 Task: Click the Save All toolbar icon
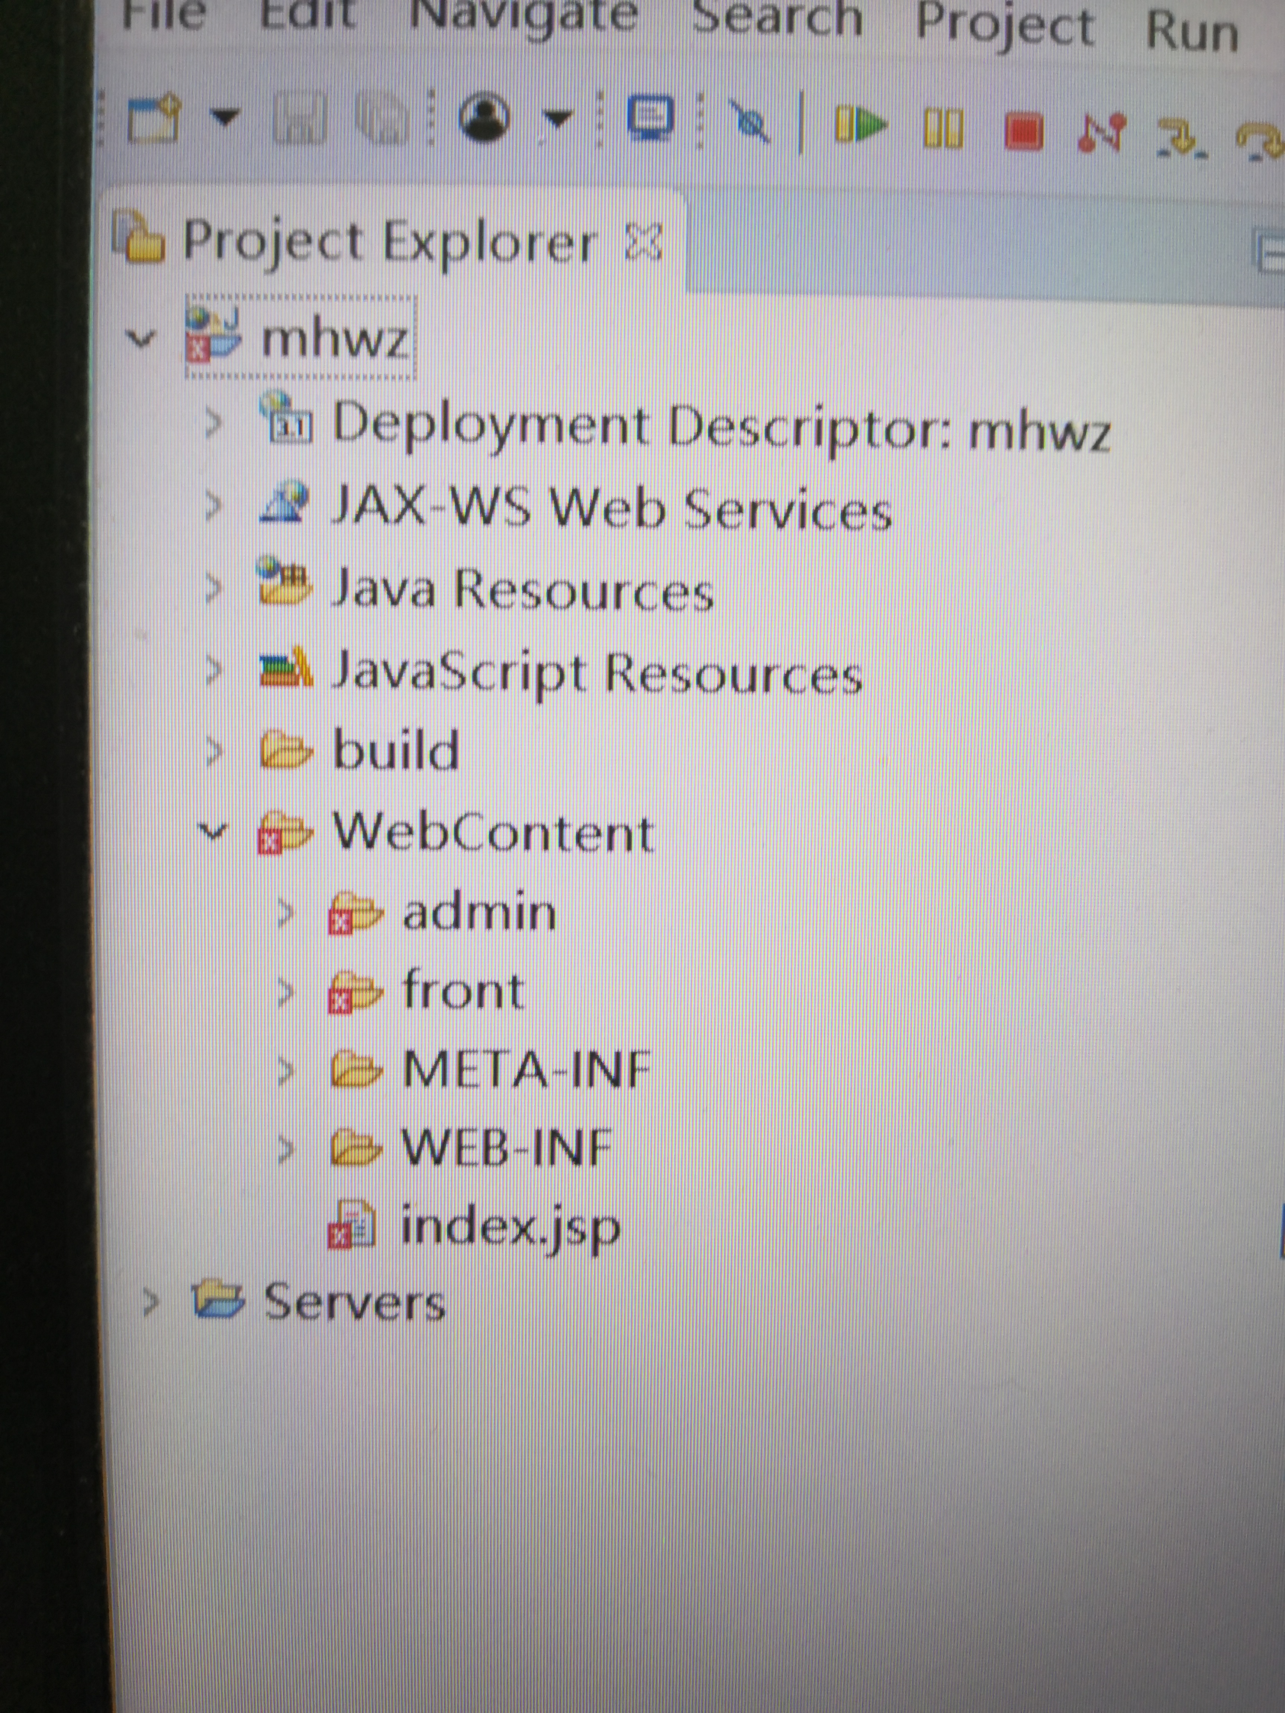(381, 119)
